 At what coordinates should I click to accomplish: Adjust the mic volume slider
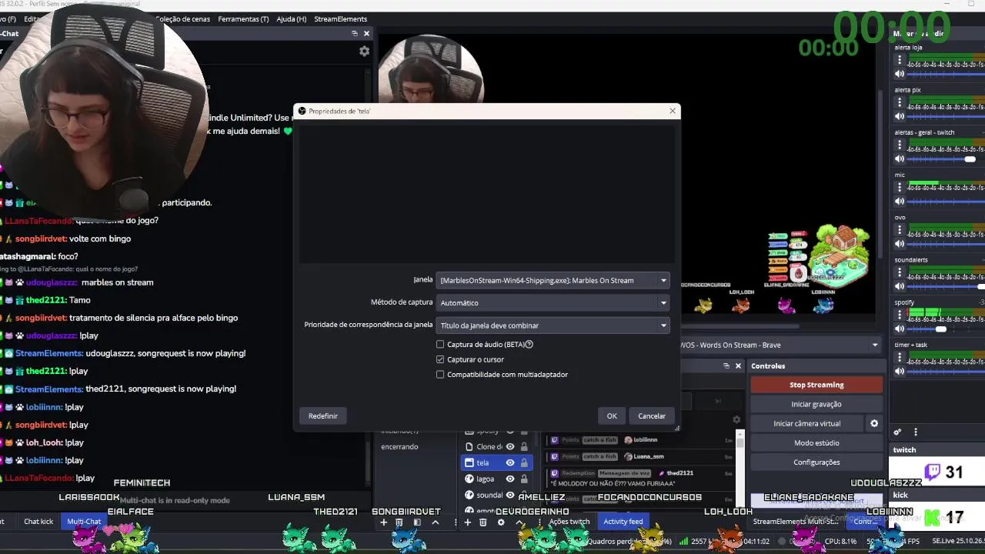coord(946,202)
